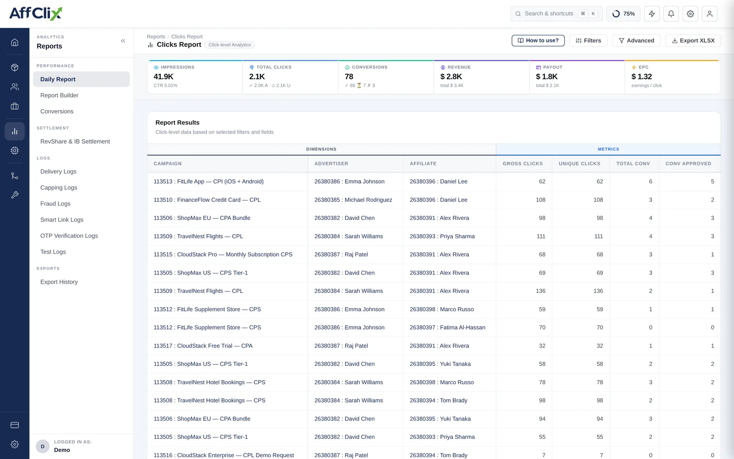
Task: Open Advanced filter options
Action: [x=636, y=40]
